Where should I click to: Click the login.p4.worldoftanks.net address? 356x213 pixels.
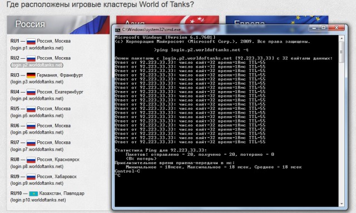(37, 99)
